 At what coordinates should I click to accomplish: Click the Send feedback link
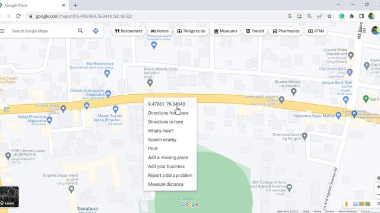[347, 211]
